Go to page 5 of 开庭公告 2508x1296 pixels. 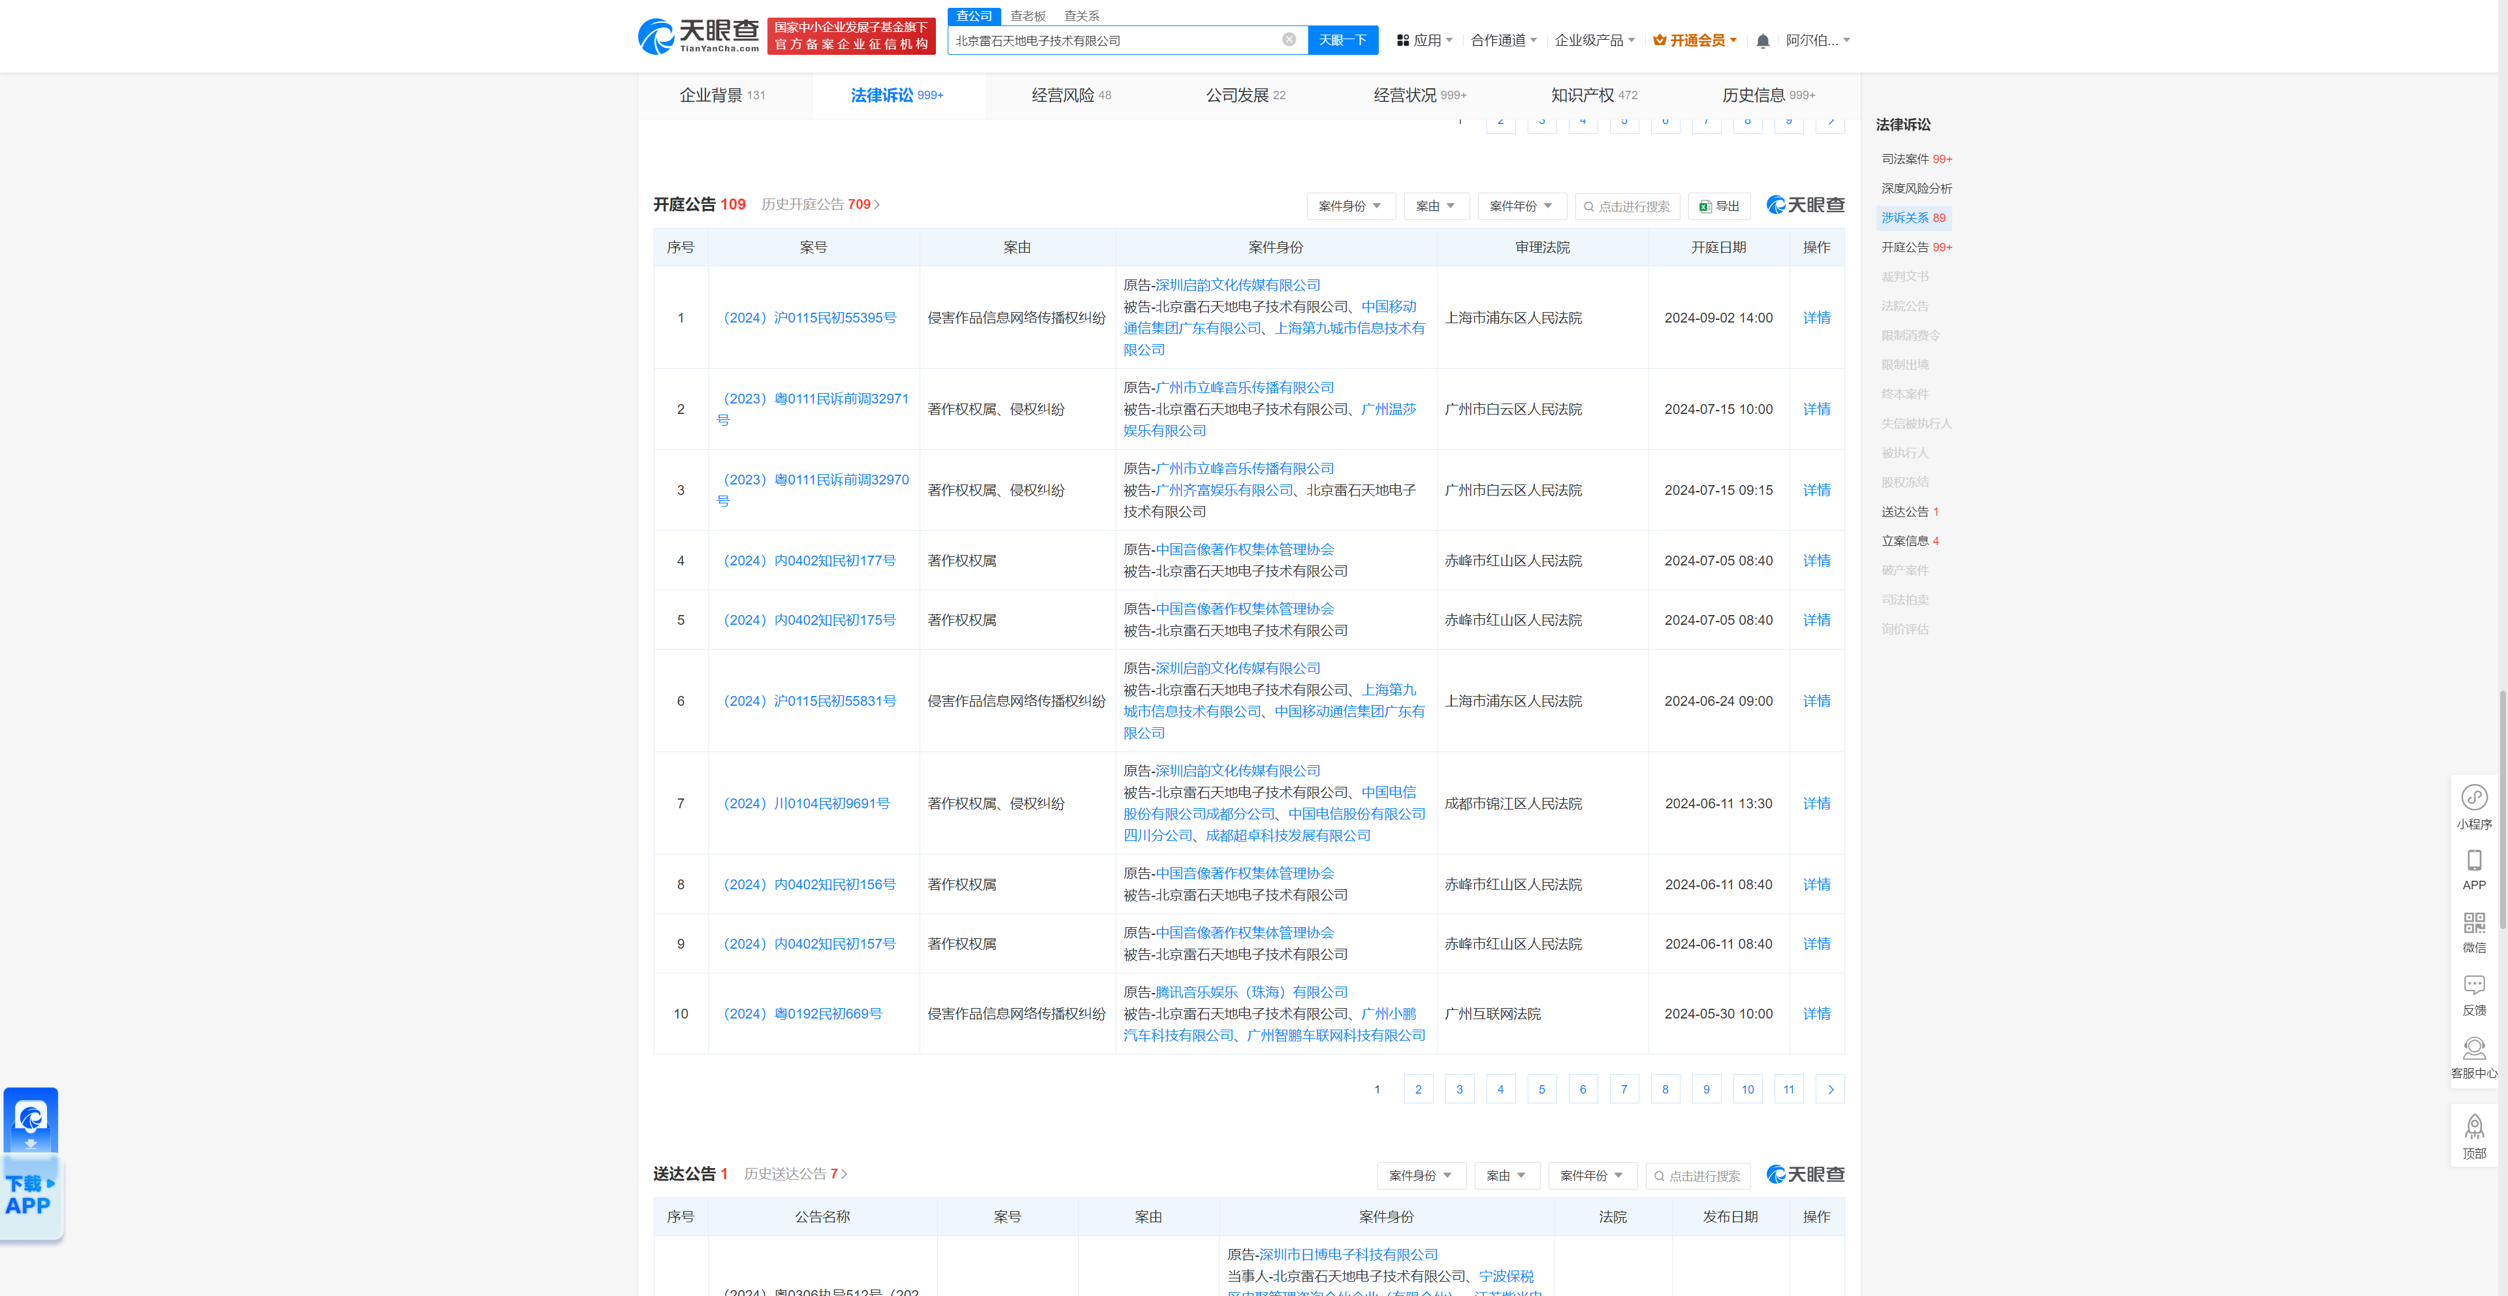[1541, 1090]
